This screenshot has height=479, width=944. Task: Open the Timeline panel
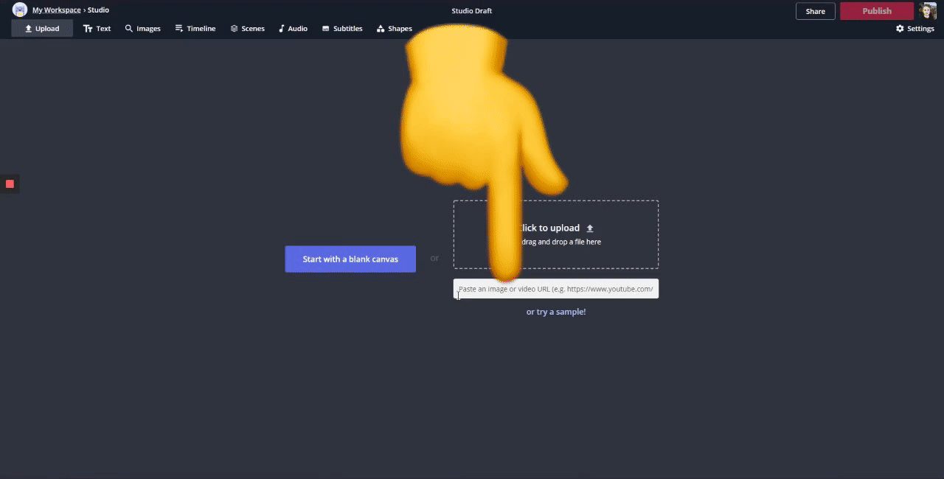pos(195,29)
